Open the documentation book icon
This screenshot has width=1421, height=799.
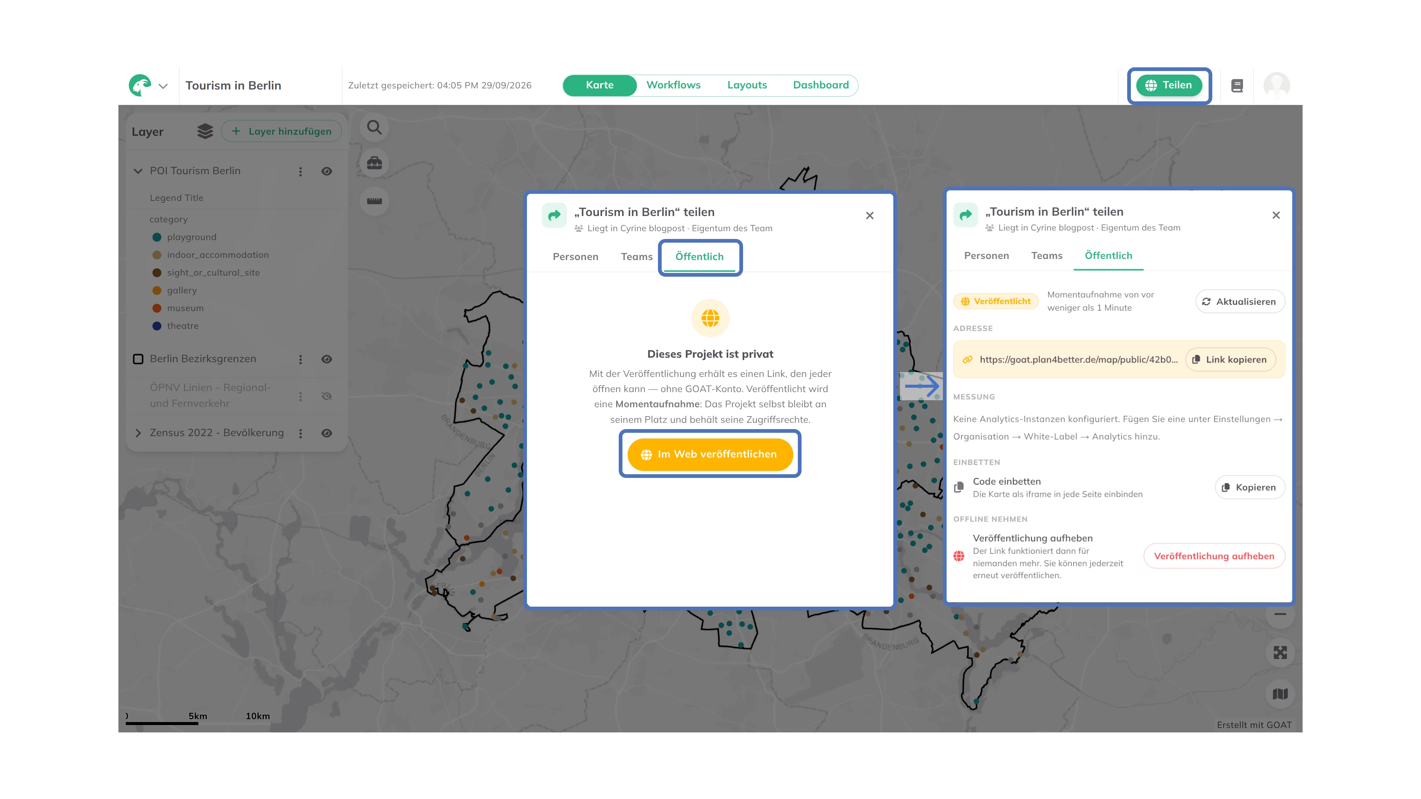pyautogui.click(x=1237, y=85)
